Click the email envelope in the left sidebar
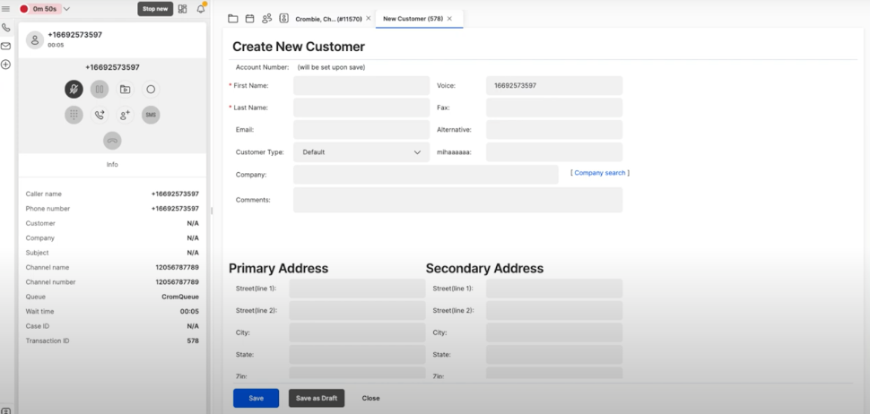870x414 pixels. (6, 46)
